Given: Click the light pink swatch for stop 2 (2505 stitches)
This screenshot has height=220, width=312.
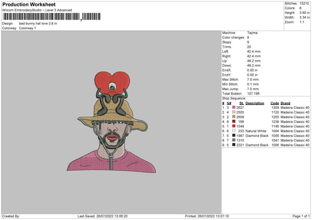Looking at the screenshot, I should (234, 112).
